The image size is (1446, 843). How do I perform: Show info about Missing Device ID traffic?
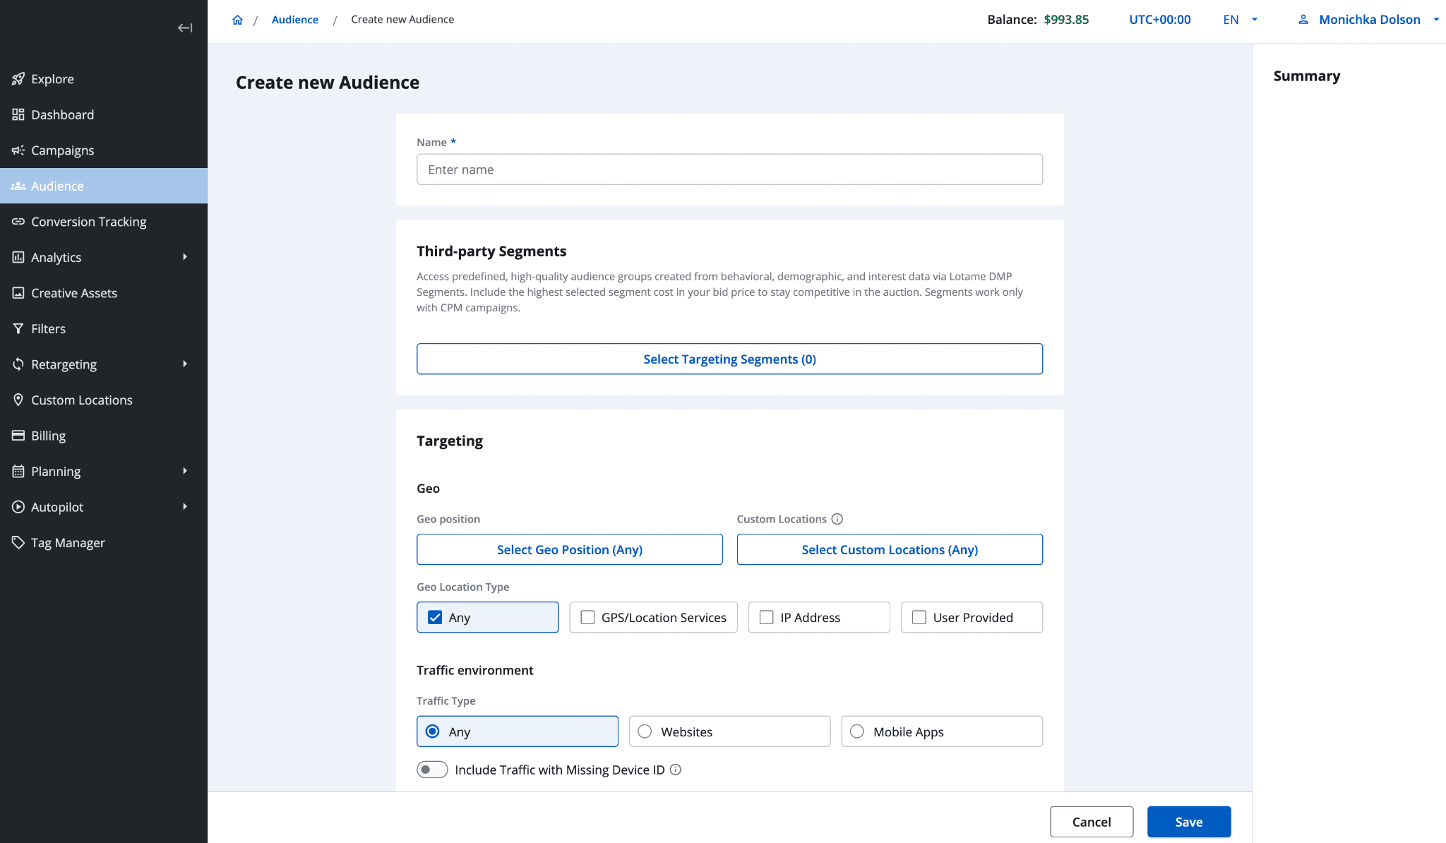(676, 770)
